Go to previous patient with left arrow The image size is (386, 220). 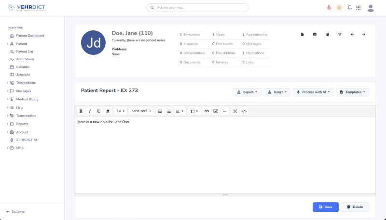(352, 34)
